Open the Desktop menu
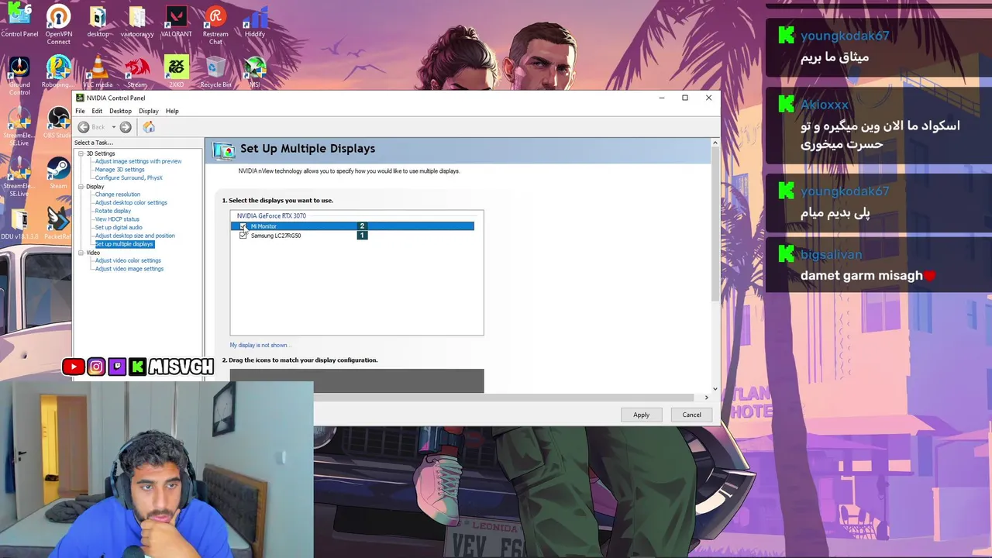The image size is (992, 558). [x=120, y=111]
